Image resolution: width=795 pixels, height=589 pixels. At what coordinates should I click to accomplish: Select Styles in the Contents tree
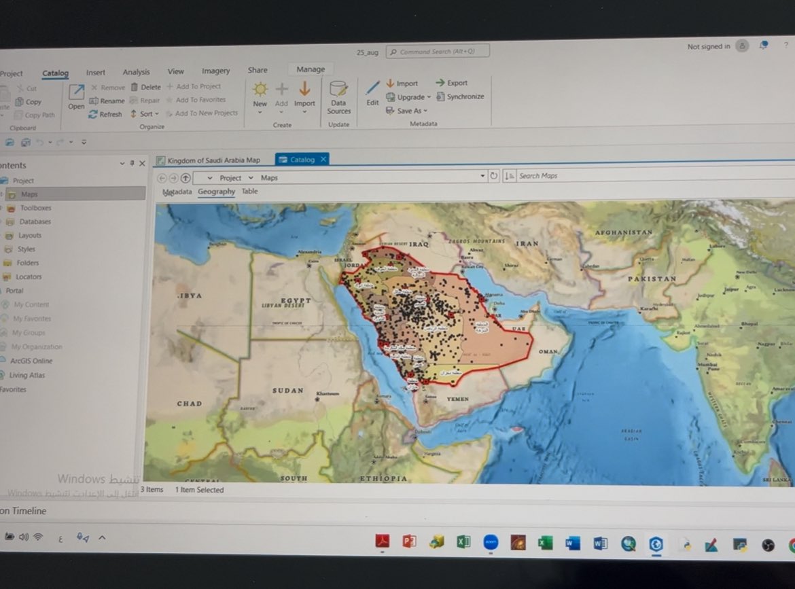(26, 249)
